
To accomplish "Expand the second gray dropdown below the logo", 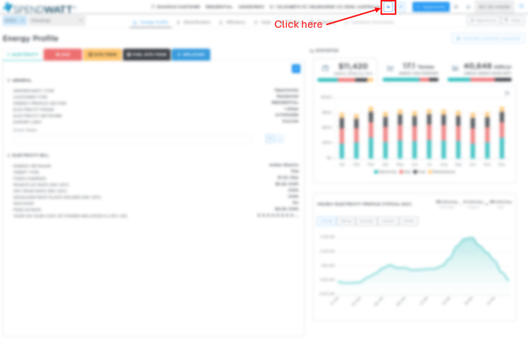I will coord(48,21).
